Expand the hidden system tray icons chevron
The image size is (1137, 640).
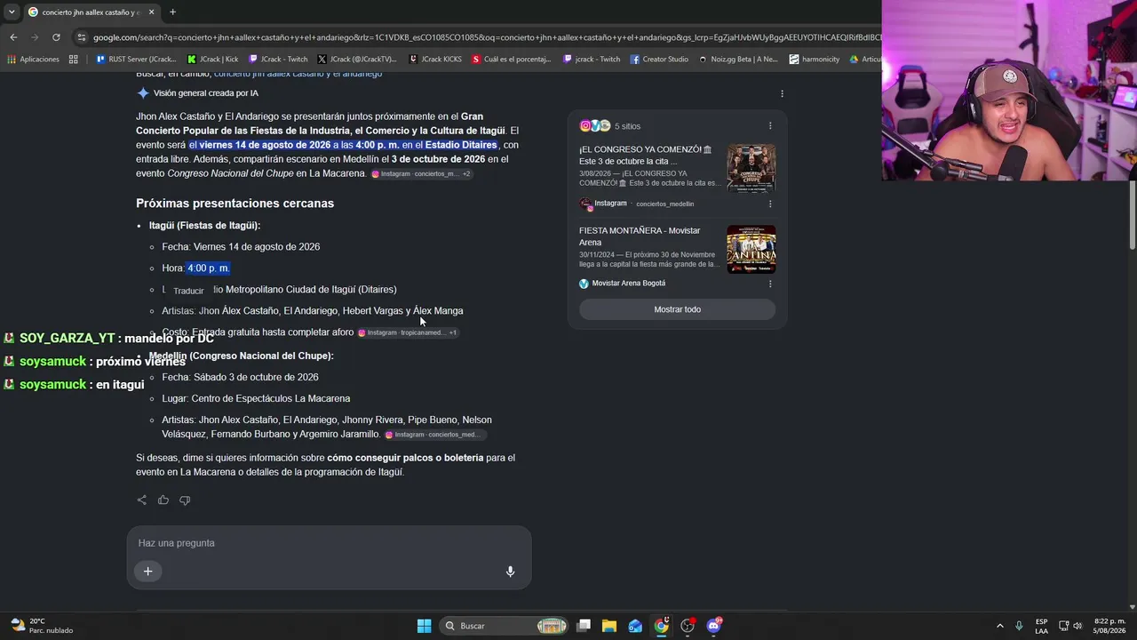click(999, 626)
